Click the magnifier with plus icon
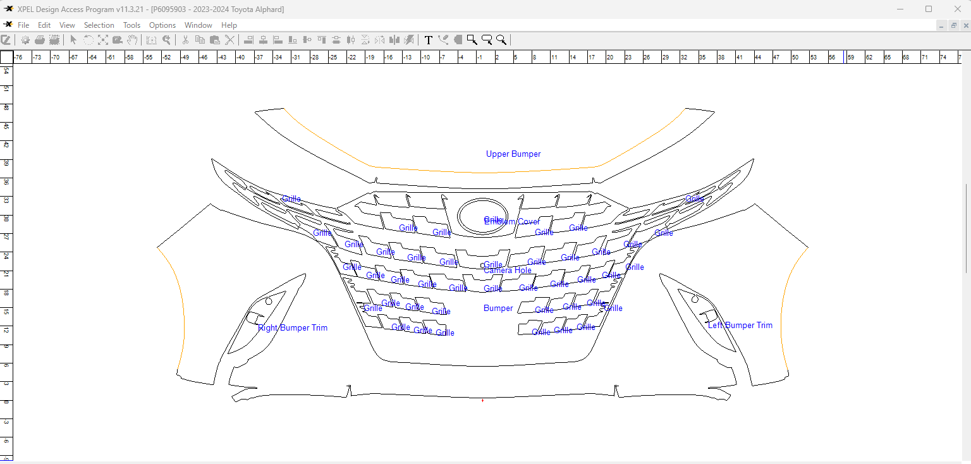 tap(167, 40)
